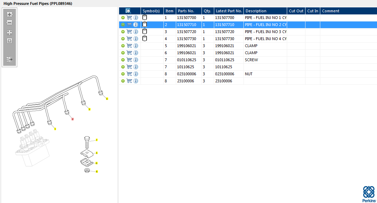Screen dimensions: 377x203
Task: Zoom out of the parts diagram
Action: coord(10,23)
